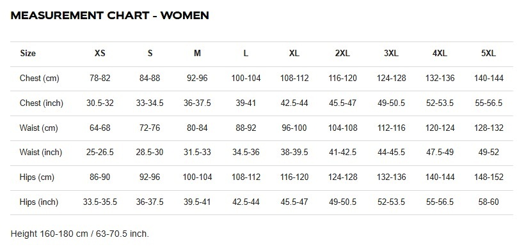The width and height of the screenshot is (517, 247).
Task: Select the 5XL waist inch value 49-52
Action: coord(489,153)
